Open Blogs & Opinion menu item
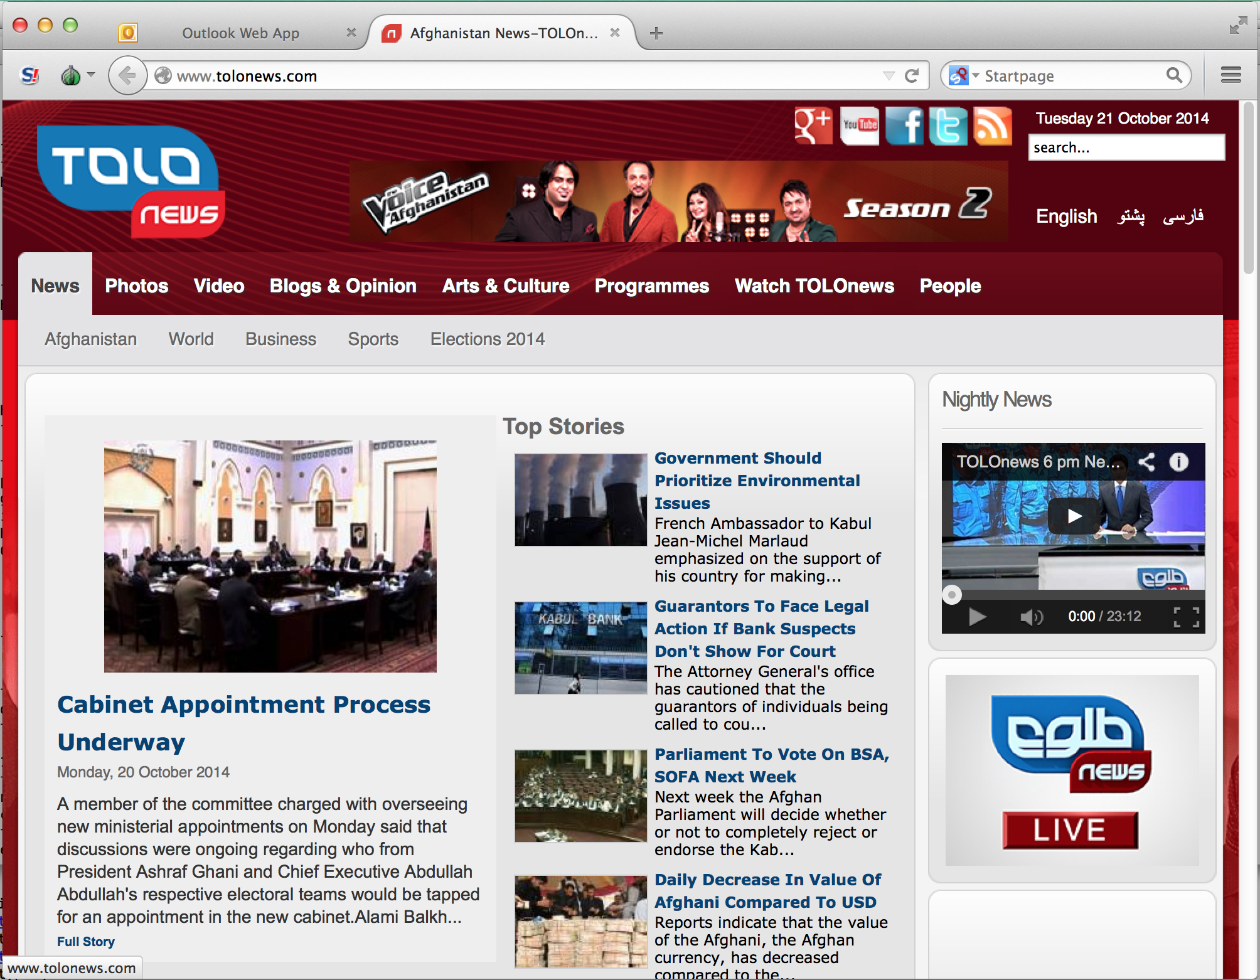This screenshot has width=1260, height=980. (x=343, y=286)
